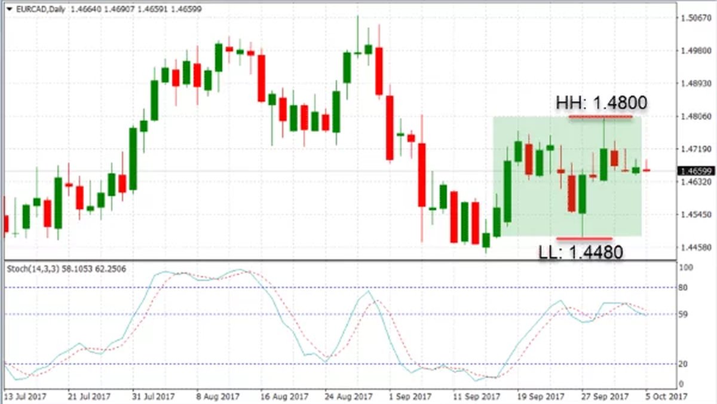Click the 24 Aug 2017 date label
Viewport: 717px width, 404px height.
(347, 396)
